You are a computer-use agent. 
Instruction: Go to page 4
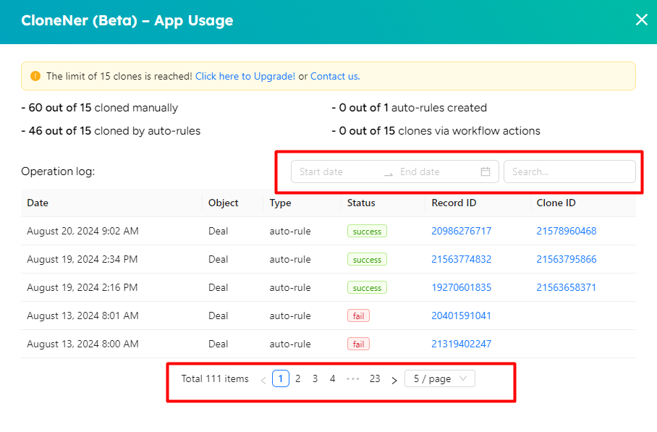point(333,378)
